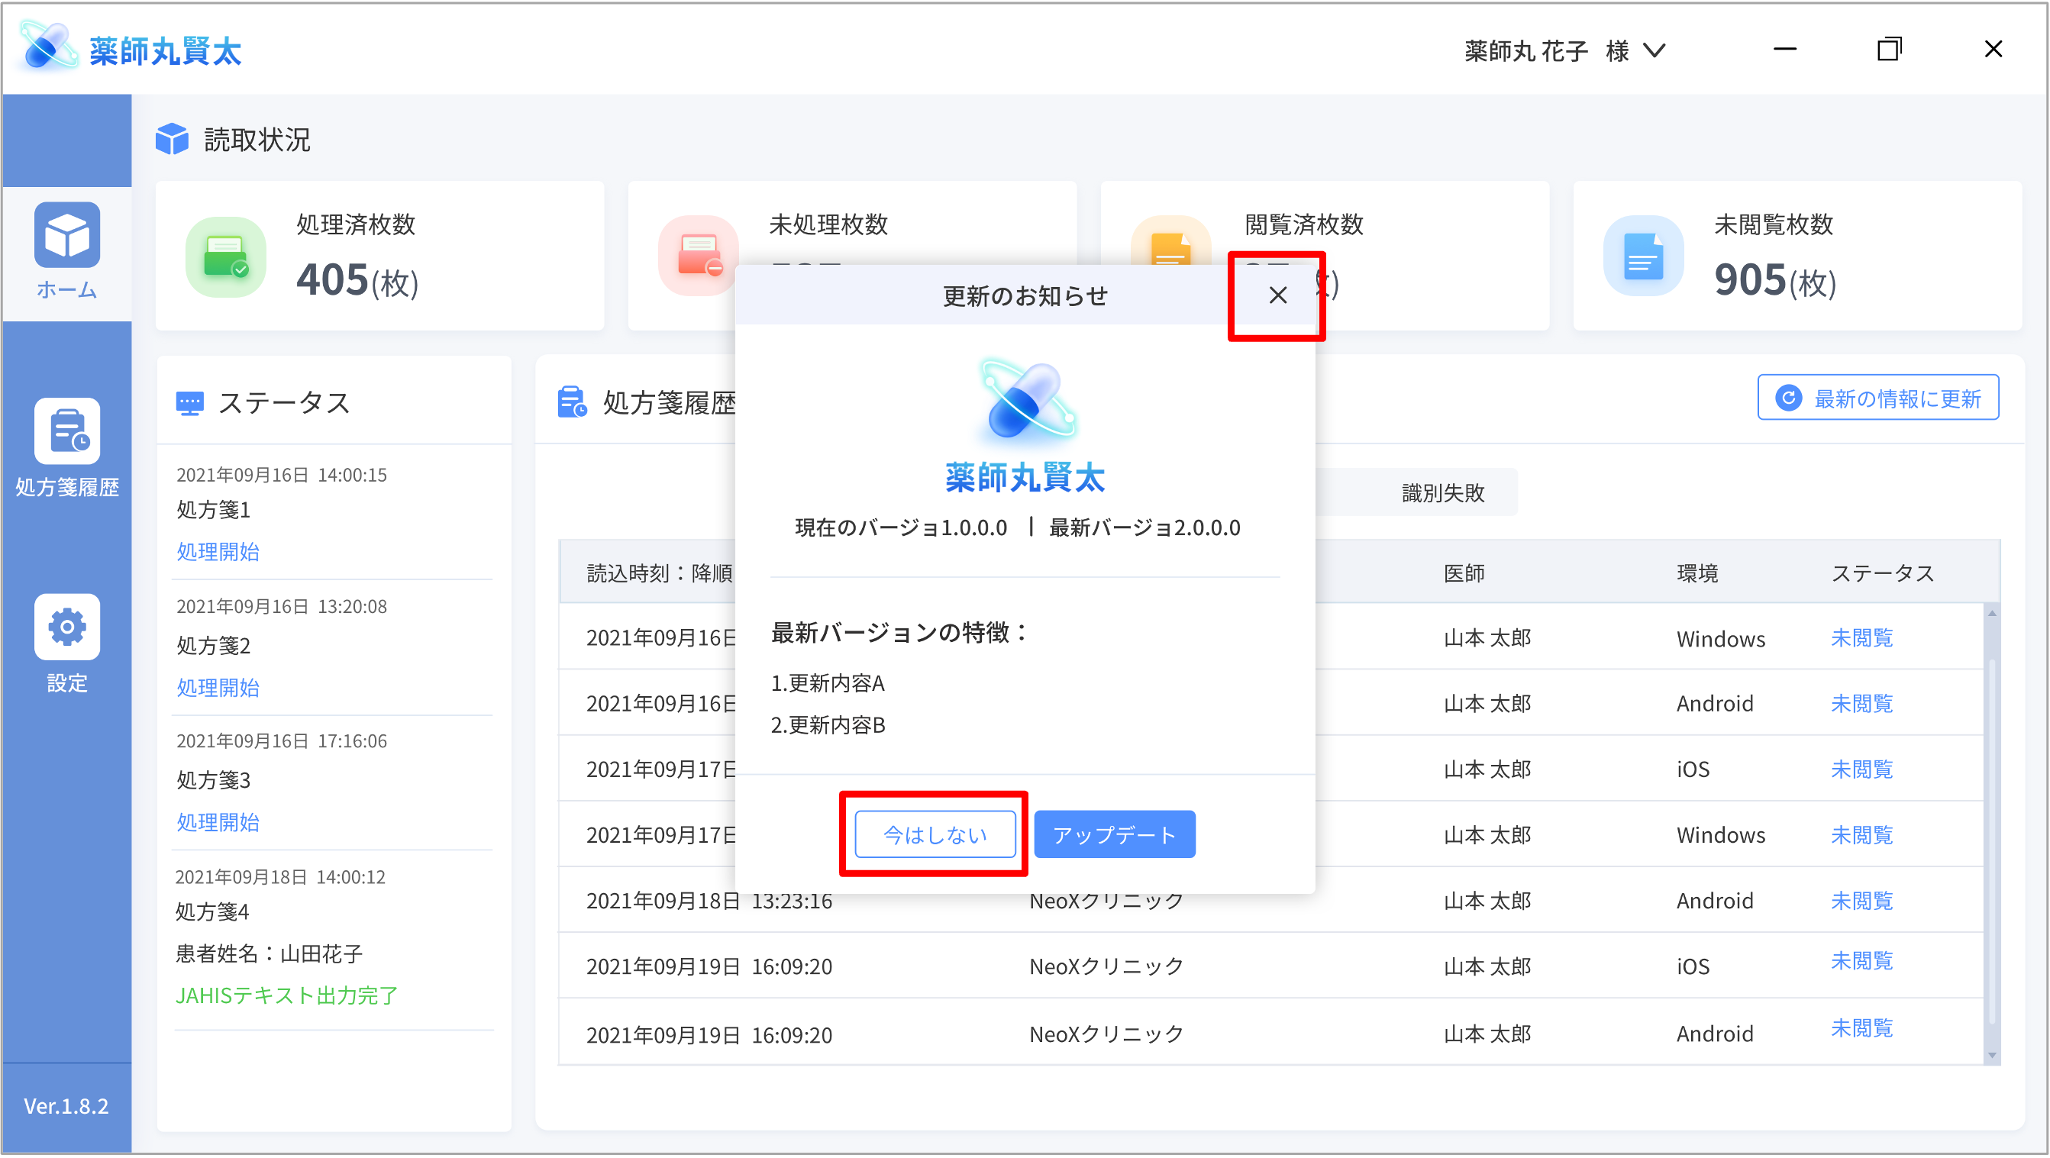Click scrollbar up arrow in history table
This screenshot has width=2050, height=1158.
pos(1992,613)
